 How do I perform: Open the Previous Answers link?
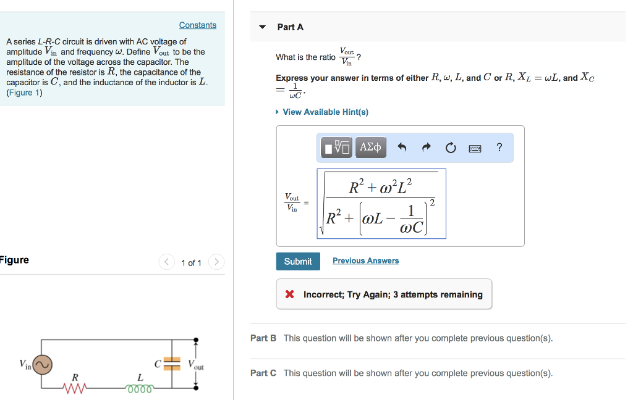pyautogui.click(x=365, y=261)
